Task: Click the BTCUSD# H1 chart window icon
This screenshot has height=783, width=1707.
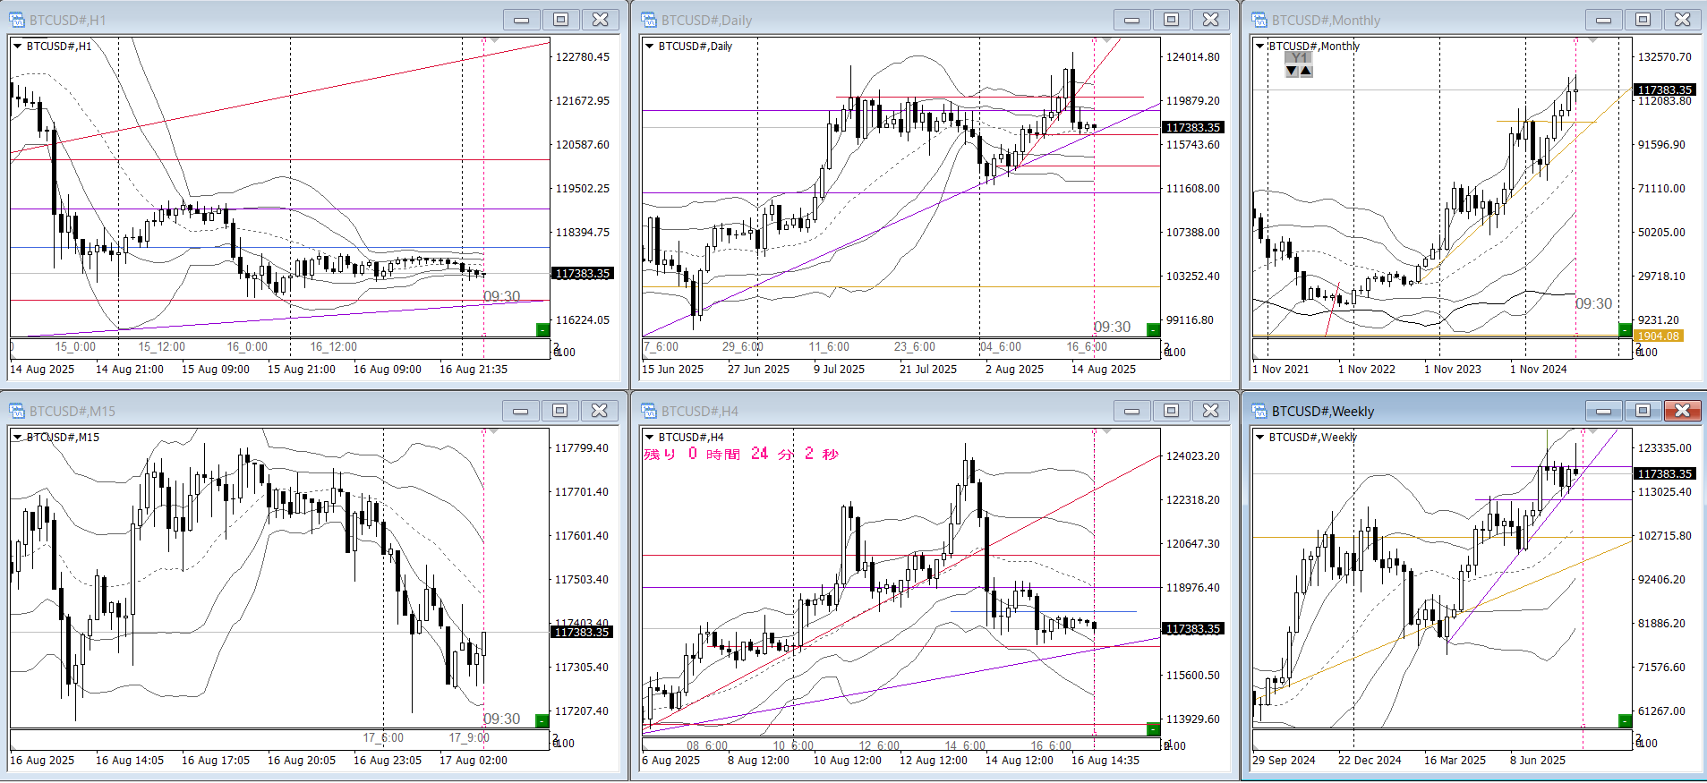Action: [x=17, y=20]
